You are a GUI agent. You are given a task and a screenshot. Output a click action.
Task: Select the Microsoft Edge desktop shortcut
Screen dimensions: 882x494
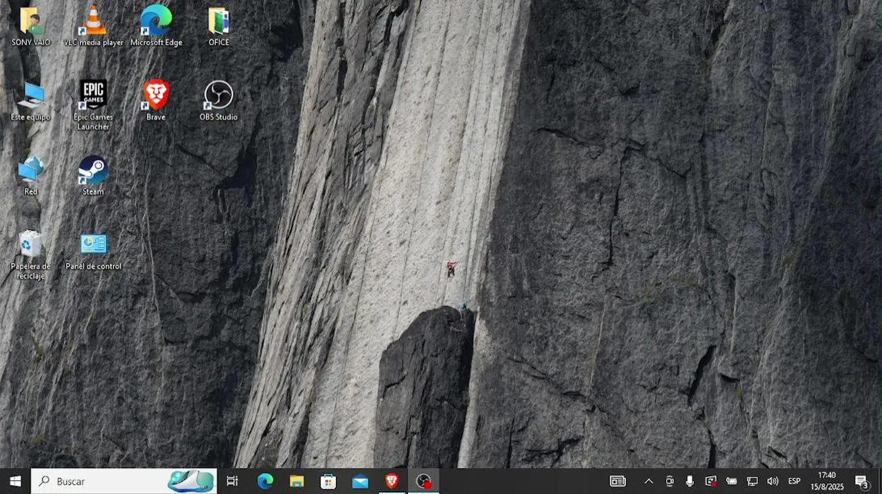point(156,26)
